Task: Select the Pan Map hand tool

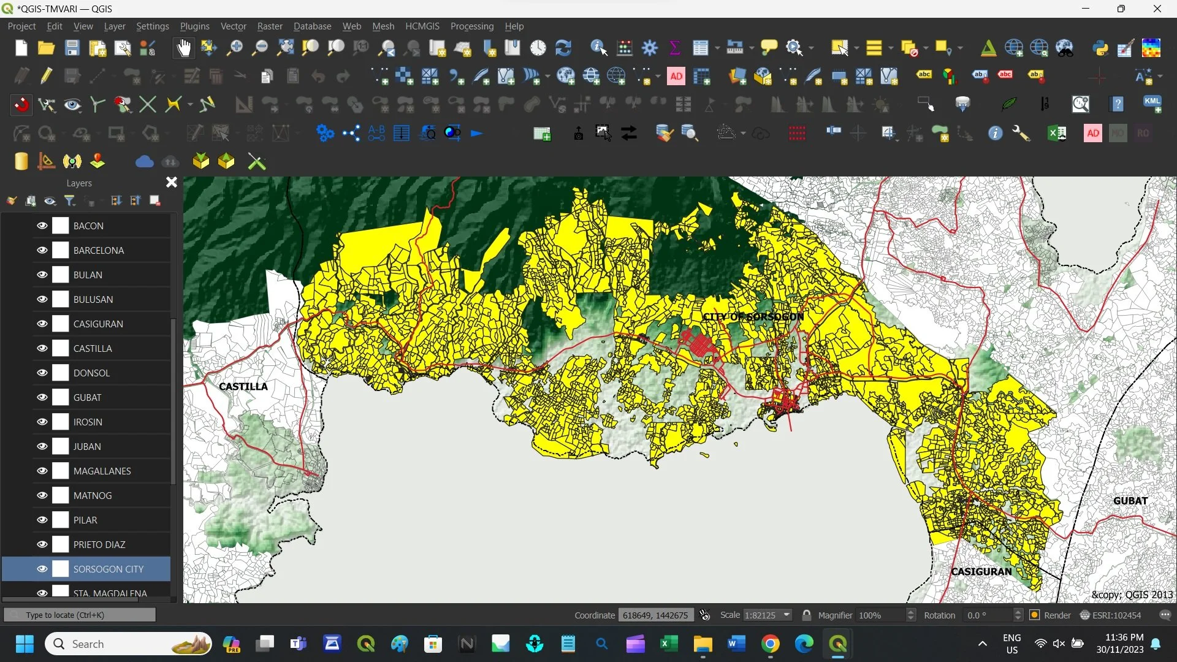Action: [183, 48]
